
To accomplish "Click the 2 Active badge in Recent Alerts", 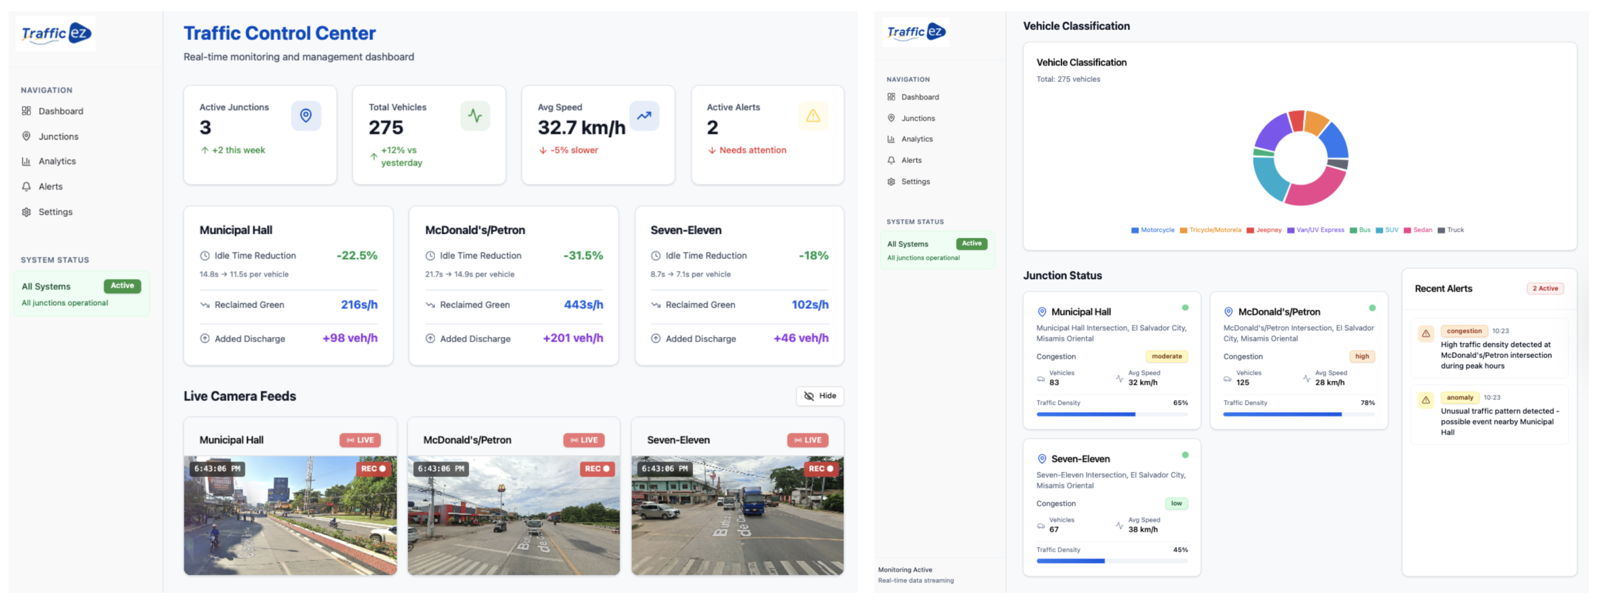I will click(1545, 289).
